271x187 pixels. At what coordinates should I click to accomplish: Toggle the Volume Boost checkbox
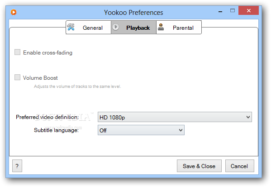[x=17, y=78]
